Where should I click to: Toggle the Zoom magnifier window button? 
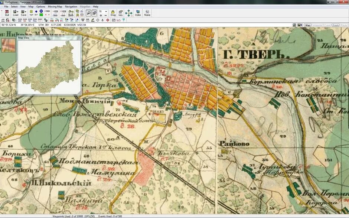point(88,13)
